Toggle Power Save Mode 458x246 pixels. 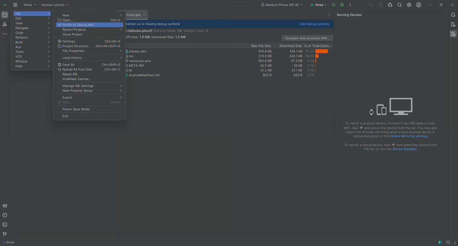click(x=76, y=109)
